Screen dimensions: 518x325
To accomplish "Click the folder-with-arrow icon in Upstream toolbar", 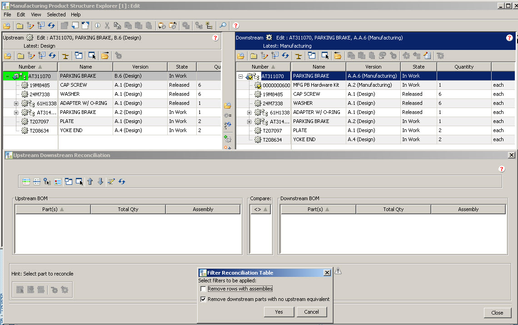I will point(105,56).
